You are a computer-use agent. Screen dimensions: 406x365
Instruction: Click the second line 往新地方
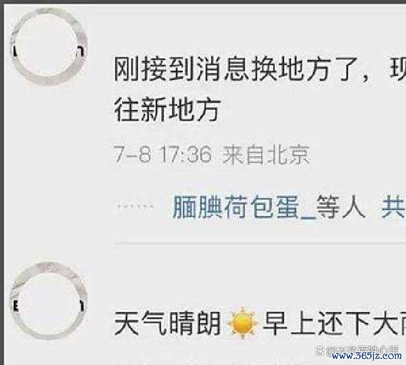tap(167, 110)
